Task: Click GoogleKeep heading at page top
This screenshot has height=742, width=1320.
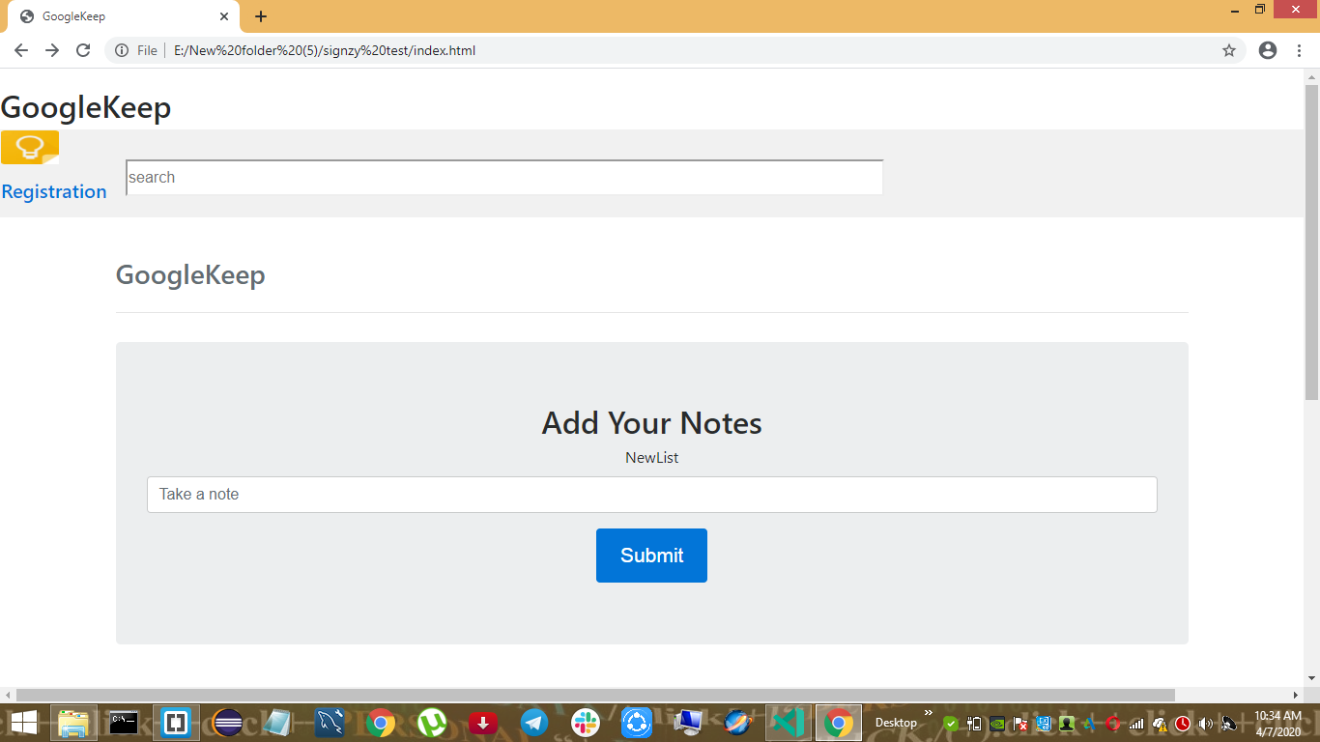Action: point(86,107)
